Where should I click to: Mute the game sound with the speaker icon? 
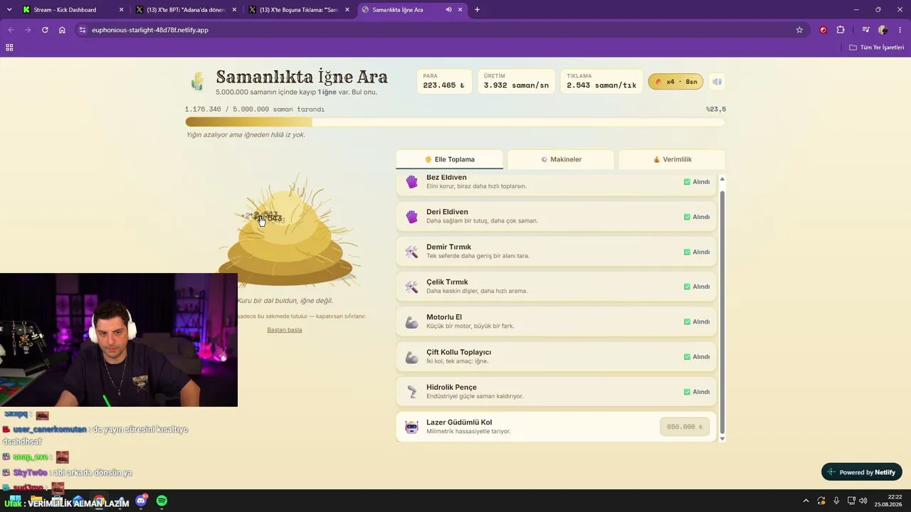(x=717, y=82)
